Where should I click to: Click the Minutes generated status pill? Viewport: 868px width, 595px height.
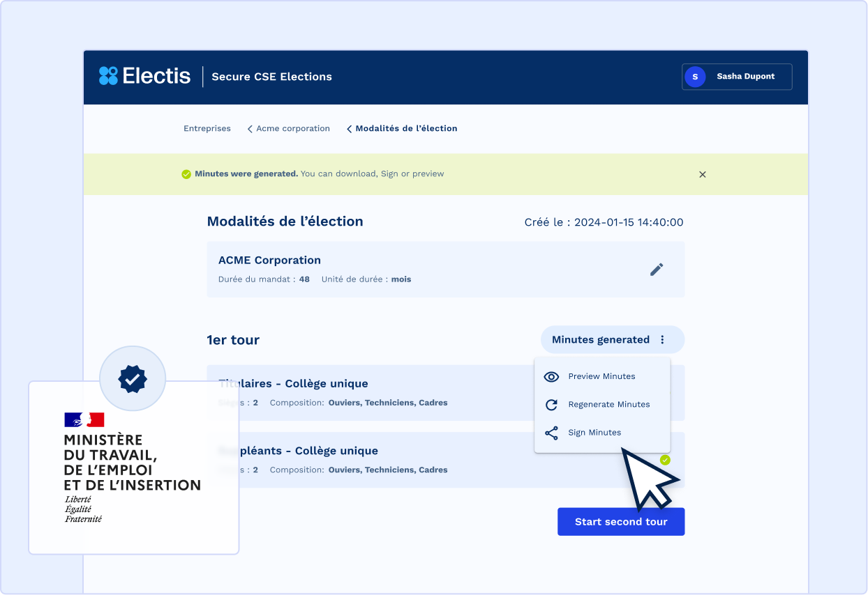pos(613,340)
